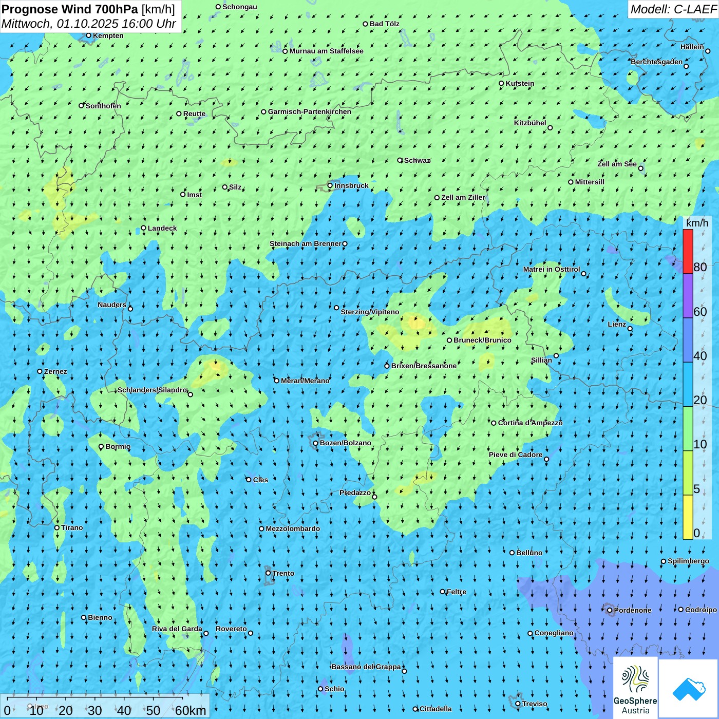This screenshot has width=719, height=719.
Task: Click the GeoSphere Austria logo
Action: pyautogui.click(x=635, y=687)
